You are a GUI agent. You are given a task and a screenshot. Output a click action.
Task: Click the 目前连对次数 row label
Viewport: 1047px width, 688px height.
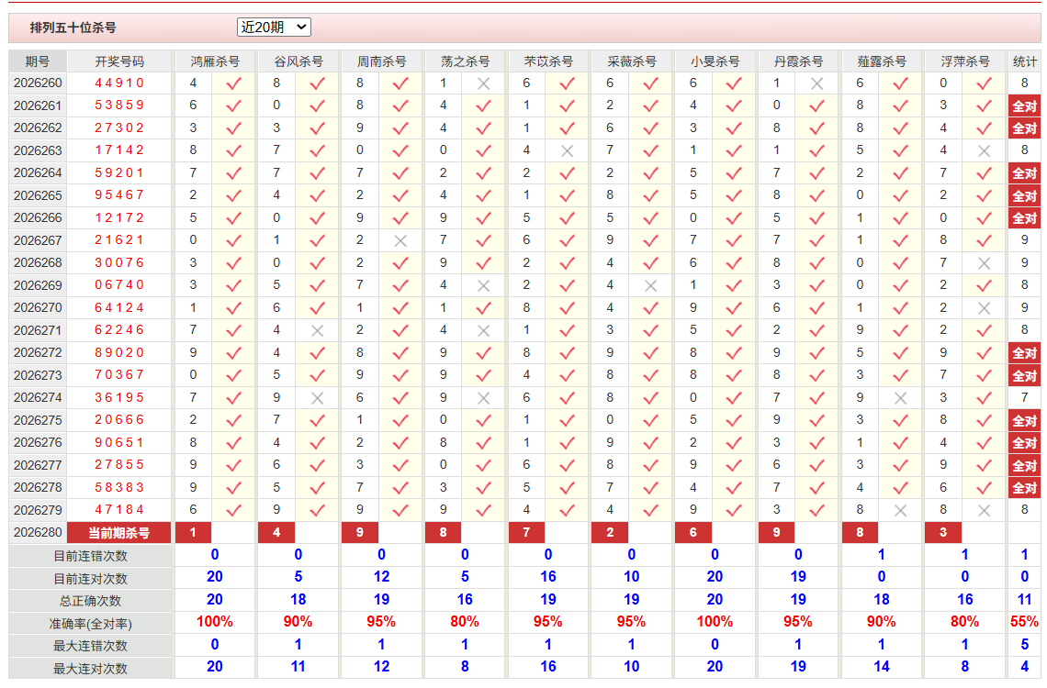[90, 579]
